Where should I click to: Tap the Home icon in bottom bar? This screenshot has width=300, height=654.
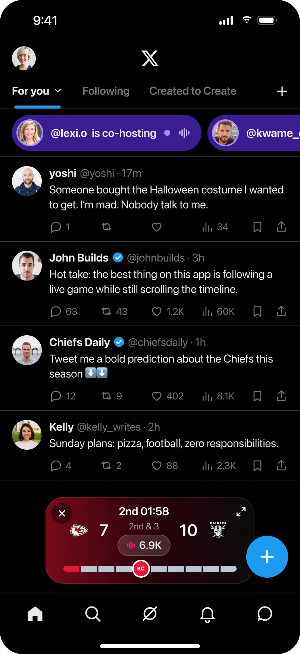coord(35,614)
